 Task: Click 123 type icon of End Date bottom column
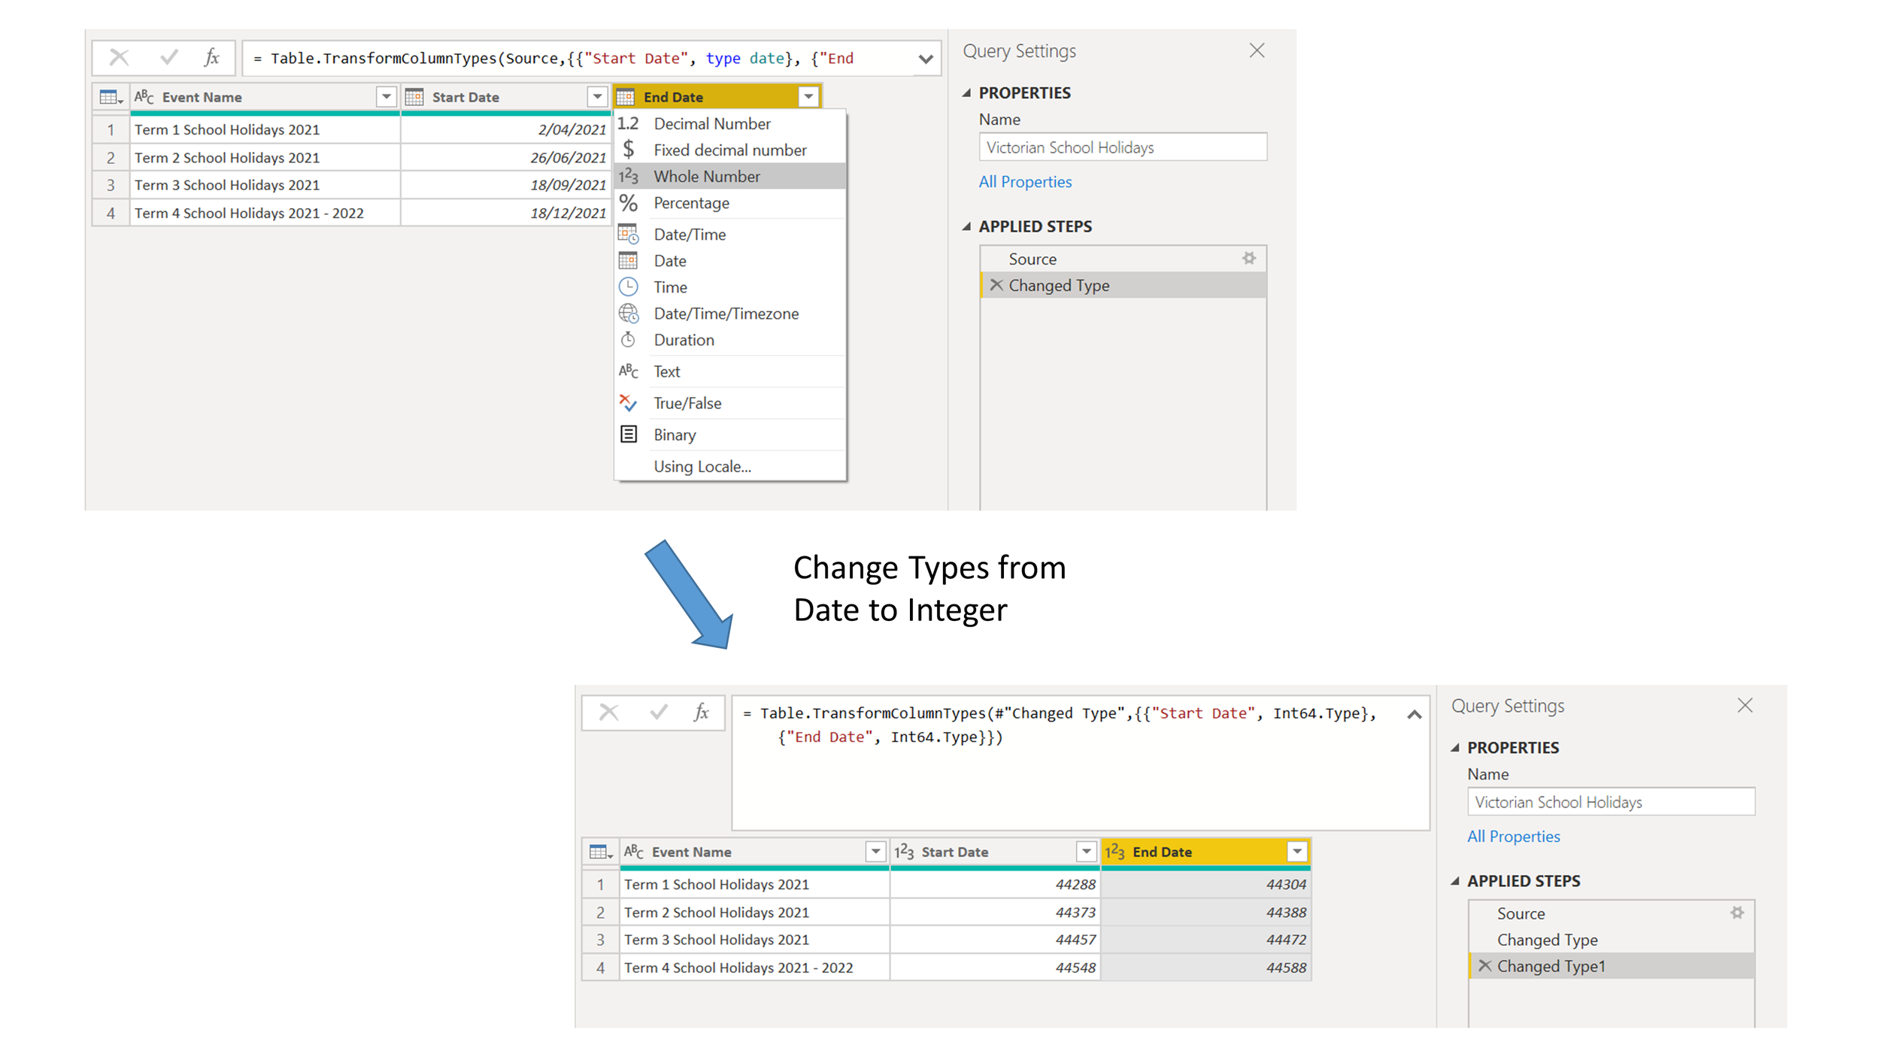[1114, 852]
